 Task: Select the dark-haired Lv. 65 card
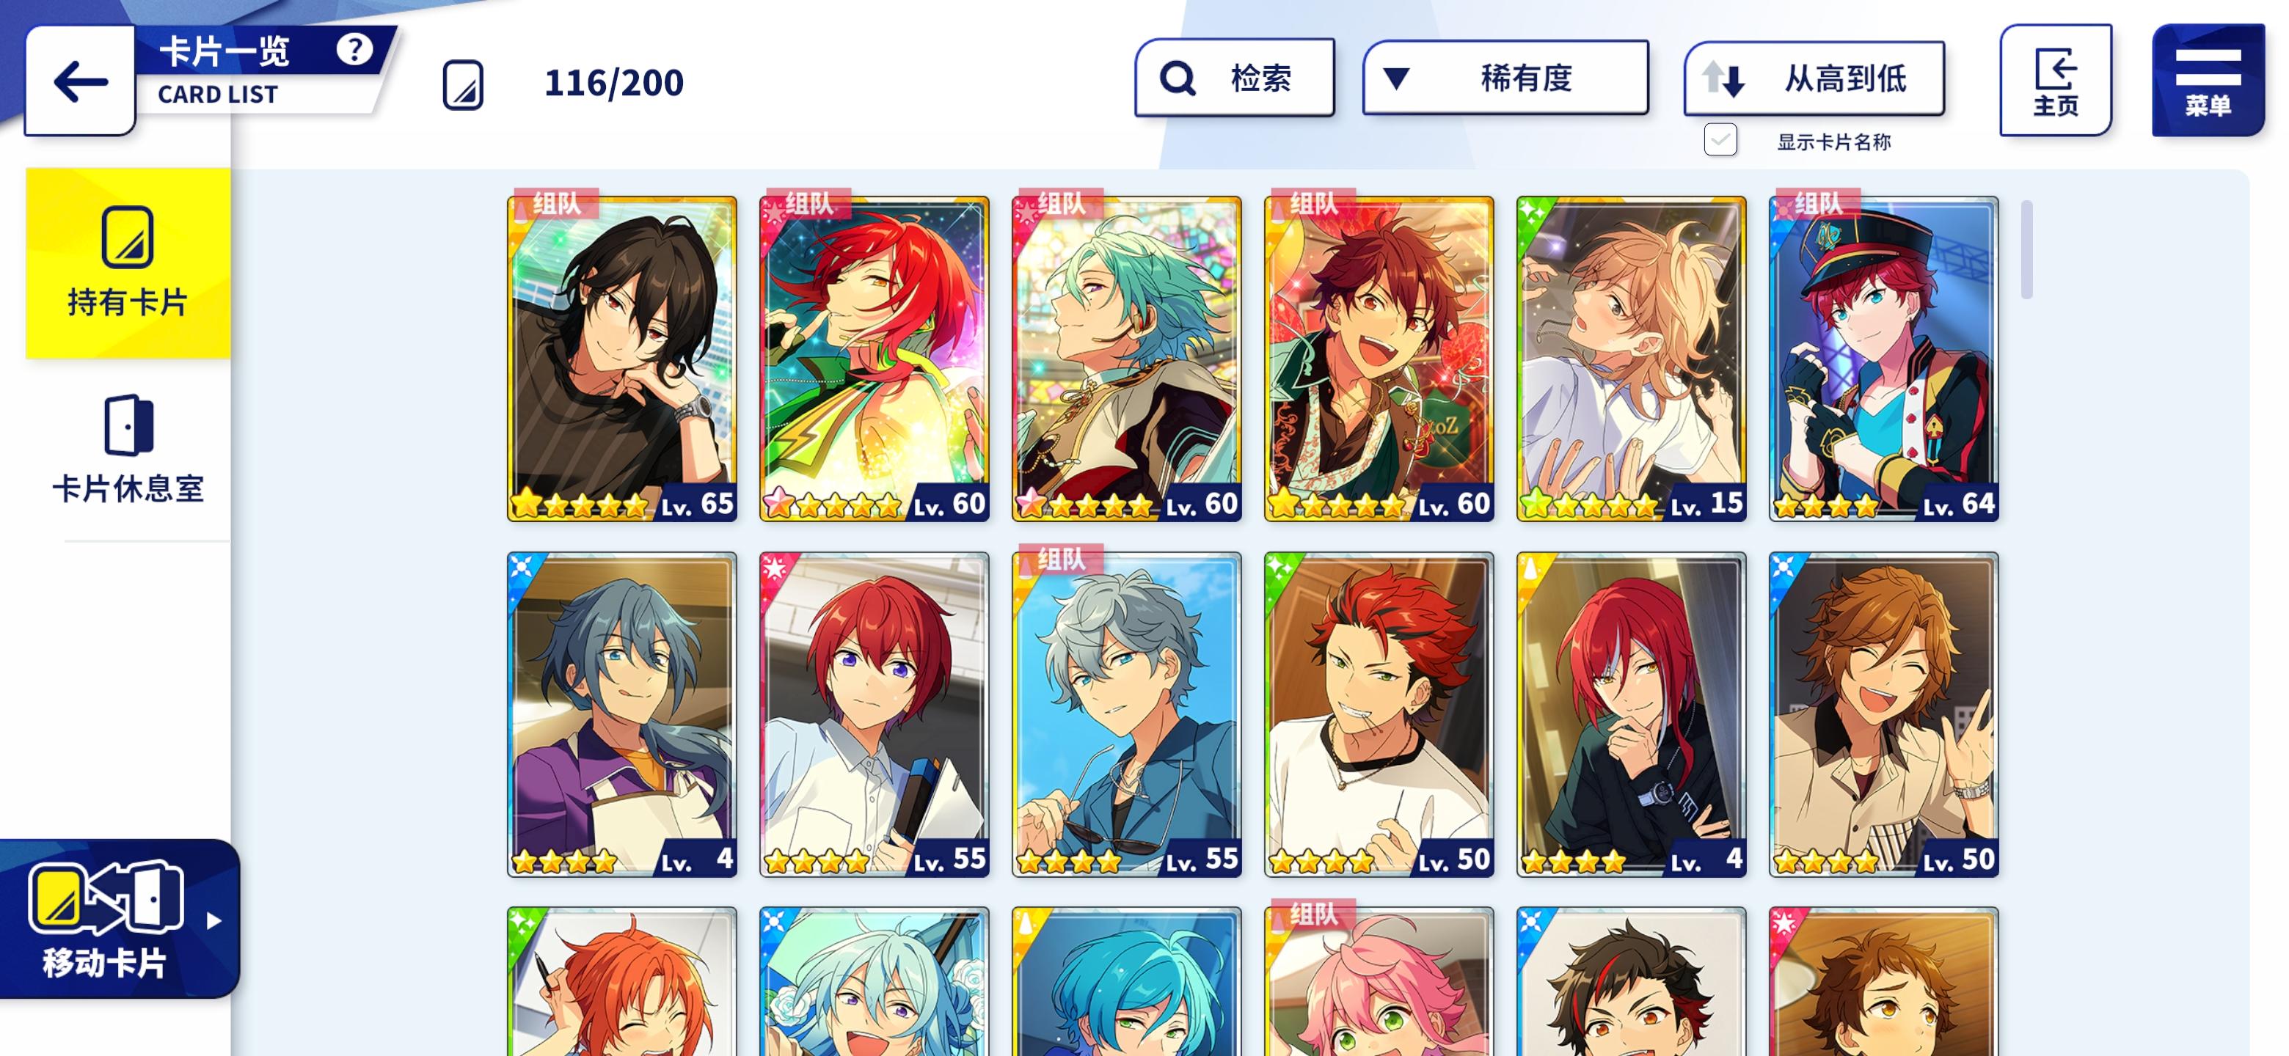(x=622, y=359)
